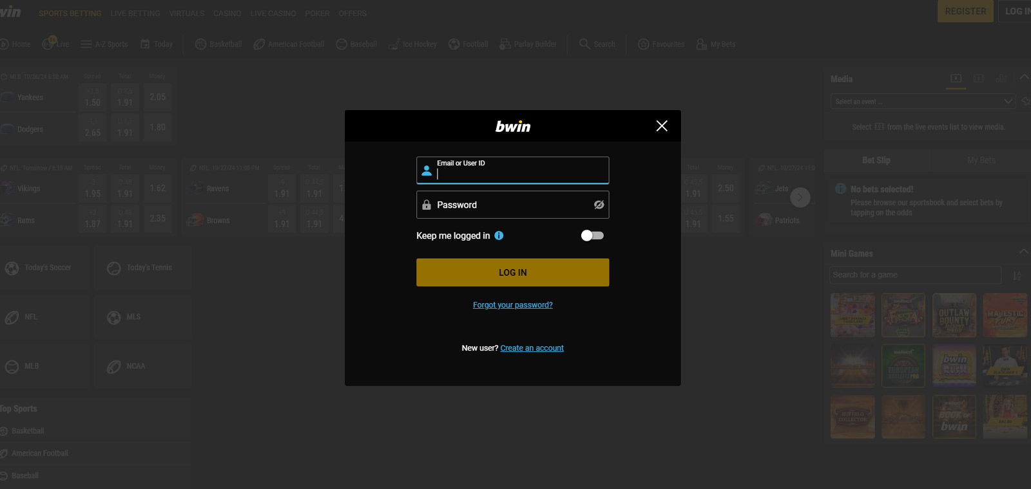
Task: Launch the Book of bwin game thumbnail
Action: [x=954, y=417]
